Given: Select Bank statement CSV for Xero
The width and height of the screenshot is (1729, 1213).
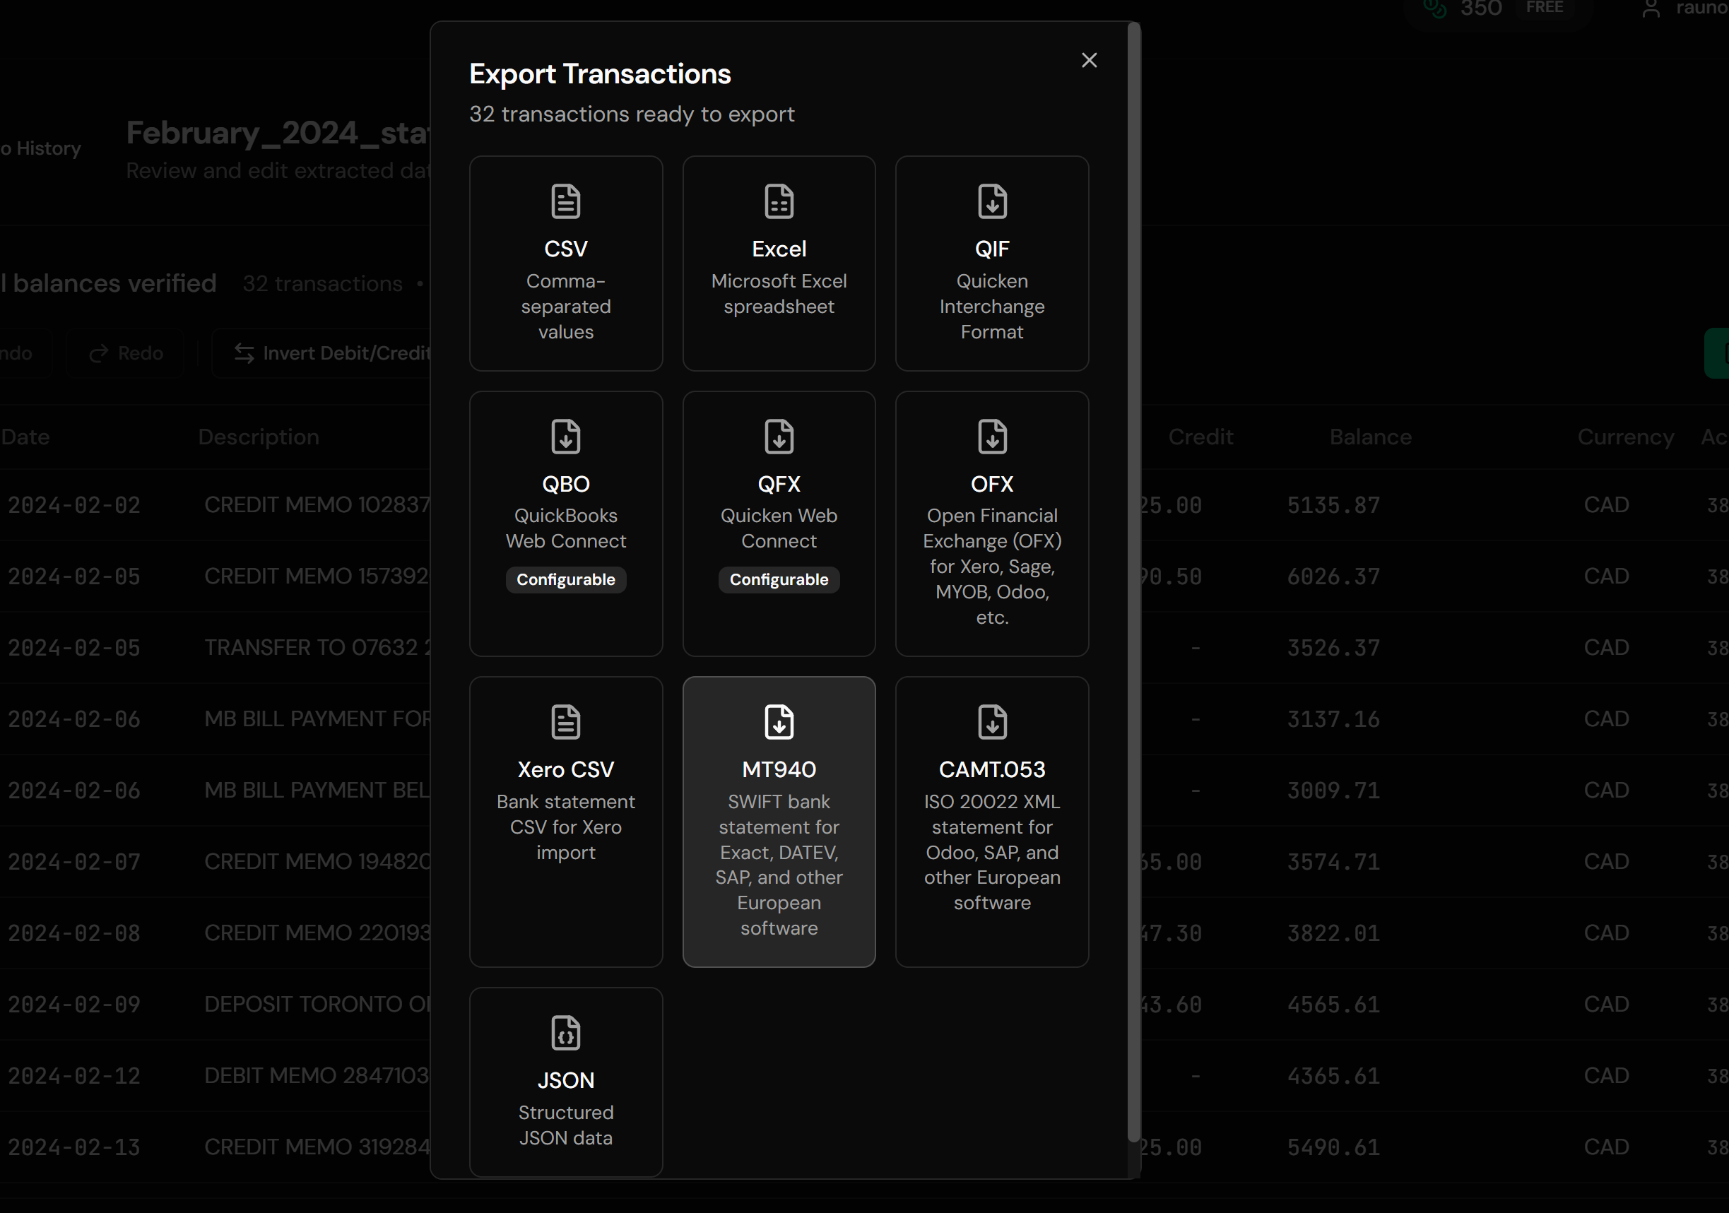Looking at the screenshot, I should pos(565,822).
